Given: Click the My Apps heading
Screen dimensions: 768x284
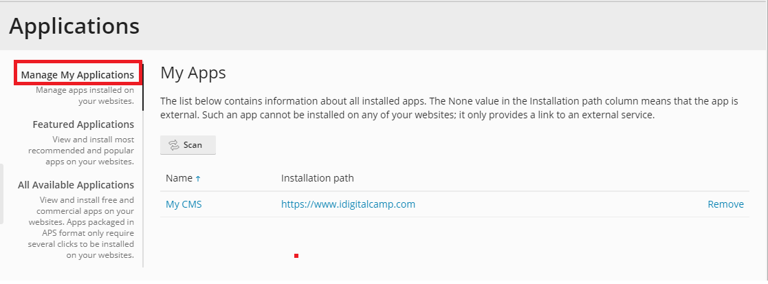Looking at the screenshot, I should coord(193,73).
